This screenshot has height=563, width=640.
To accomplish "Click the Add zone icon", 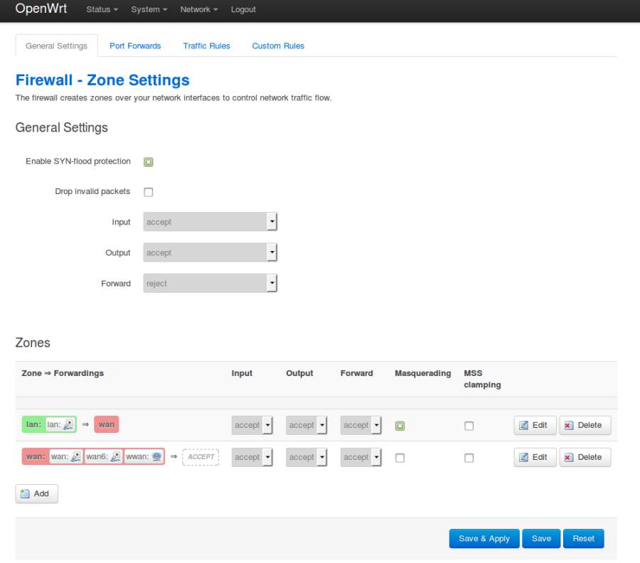I will [x=25, y=494].
